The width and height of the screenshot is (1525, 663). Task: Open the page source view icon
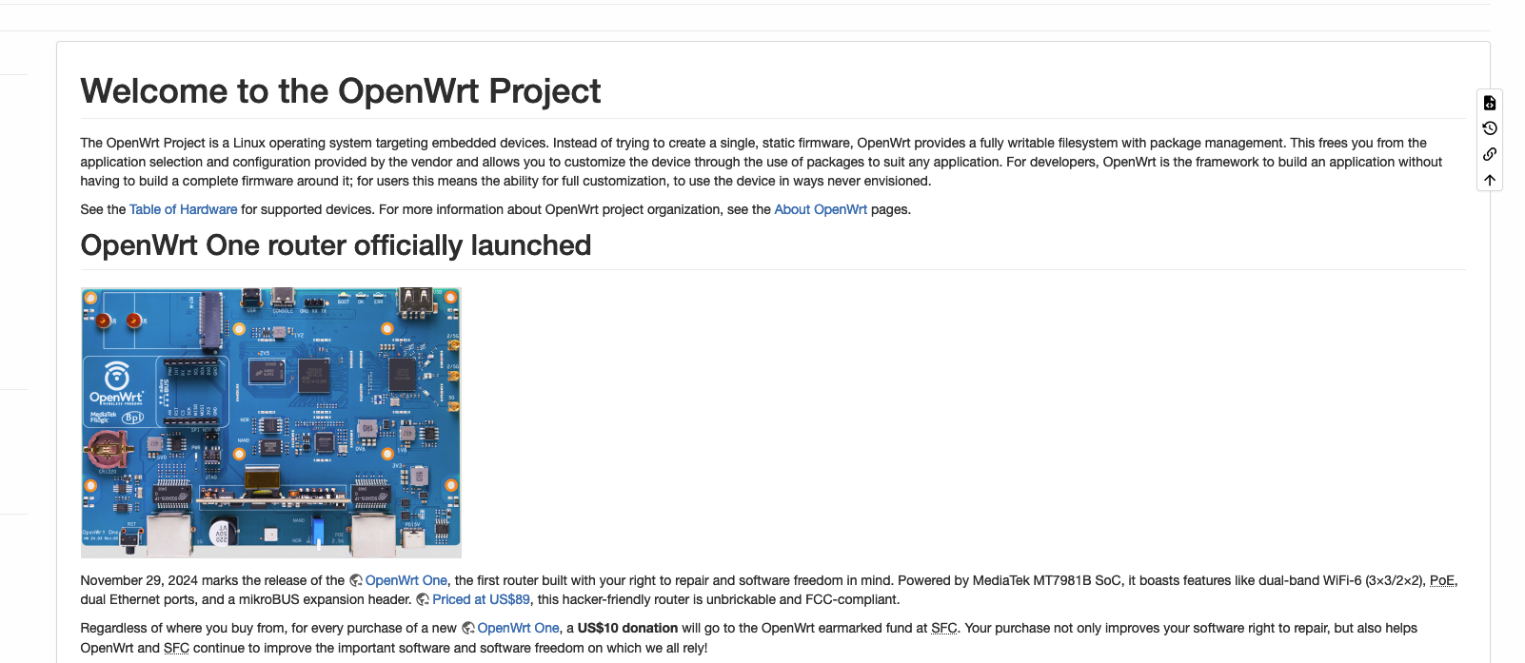(x=1490, y=103)
